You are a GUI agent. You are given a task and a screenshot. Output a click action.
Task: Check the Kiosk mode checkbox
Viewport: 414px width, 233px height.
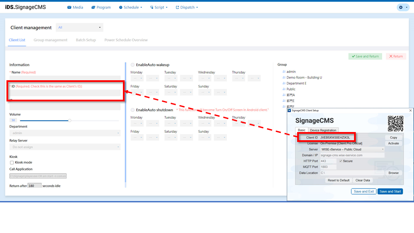click(12, 163)
